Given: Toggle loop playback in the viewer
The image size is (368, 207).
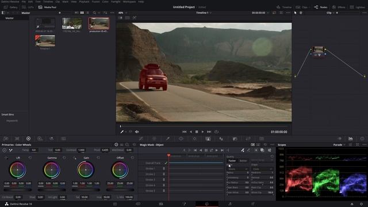Looking at the screenshot, I should pyautogui.click(x=216, y=132).
